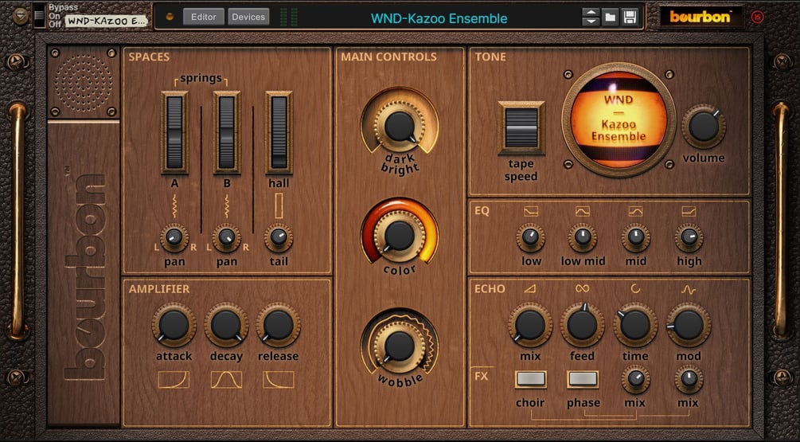Image resolution: width=800 pixels, height=442 pixels.
Task: Collapse the device using the top-left fold arrow
Action: pyautogui.click(x=20, y=16)
